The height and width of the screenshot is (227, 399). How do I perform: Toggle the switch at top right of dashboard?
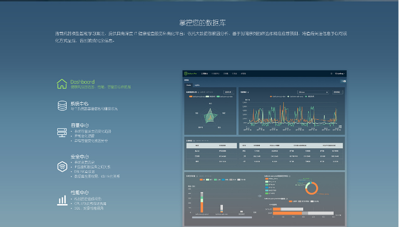(x=342, y=80)
